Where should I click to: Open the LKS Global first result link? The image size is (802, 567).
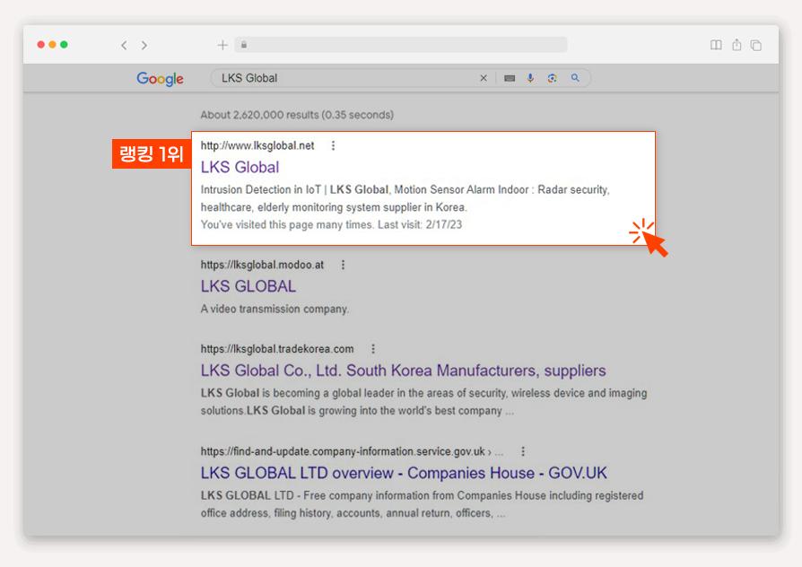pos(240,168)
